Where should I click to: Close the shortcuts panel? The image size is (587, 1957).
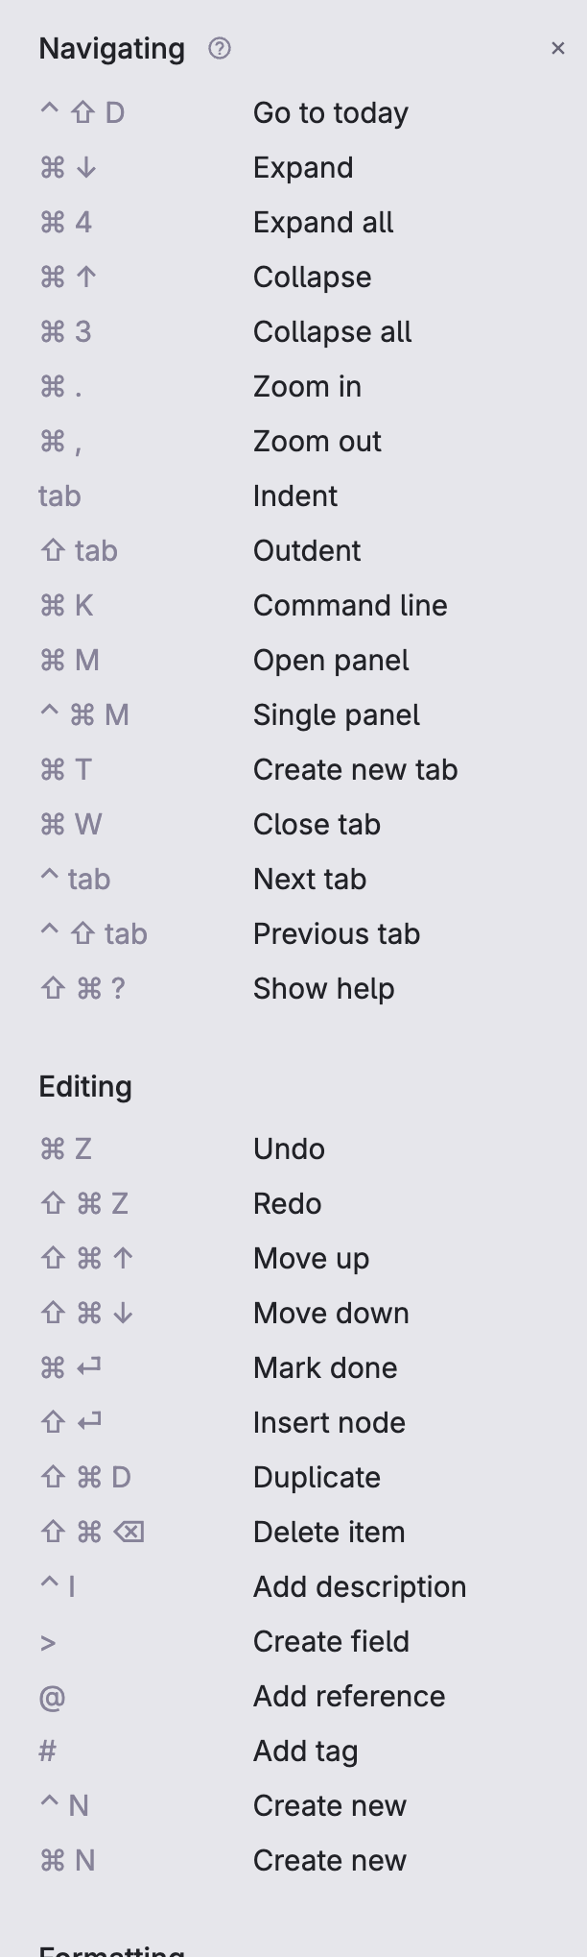pos(559,48)
